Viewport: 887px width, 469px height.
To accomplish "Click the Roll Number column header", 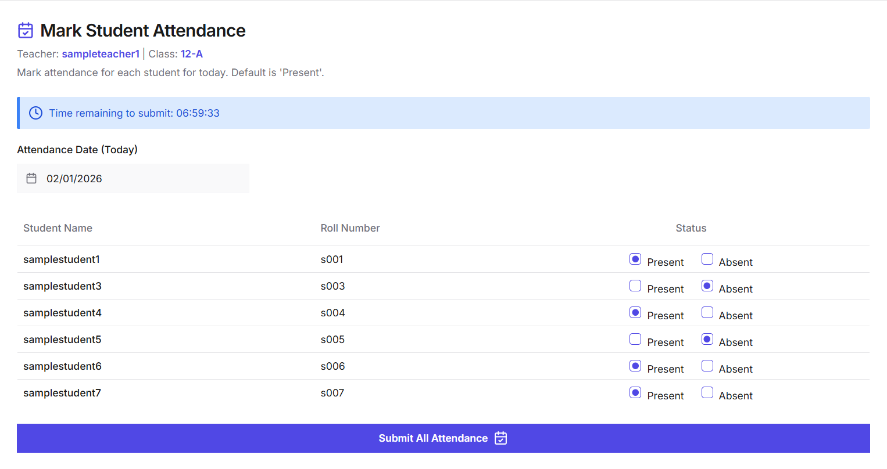I will point(350,228).
